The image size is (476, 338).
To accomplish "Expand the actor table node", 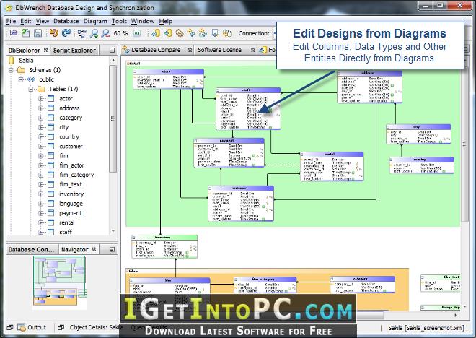I will click(41, 98).
